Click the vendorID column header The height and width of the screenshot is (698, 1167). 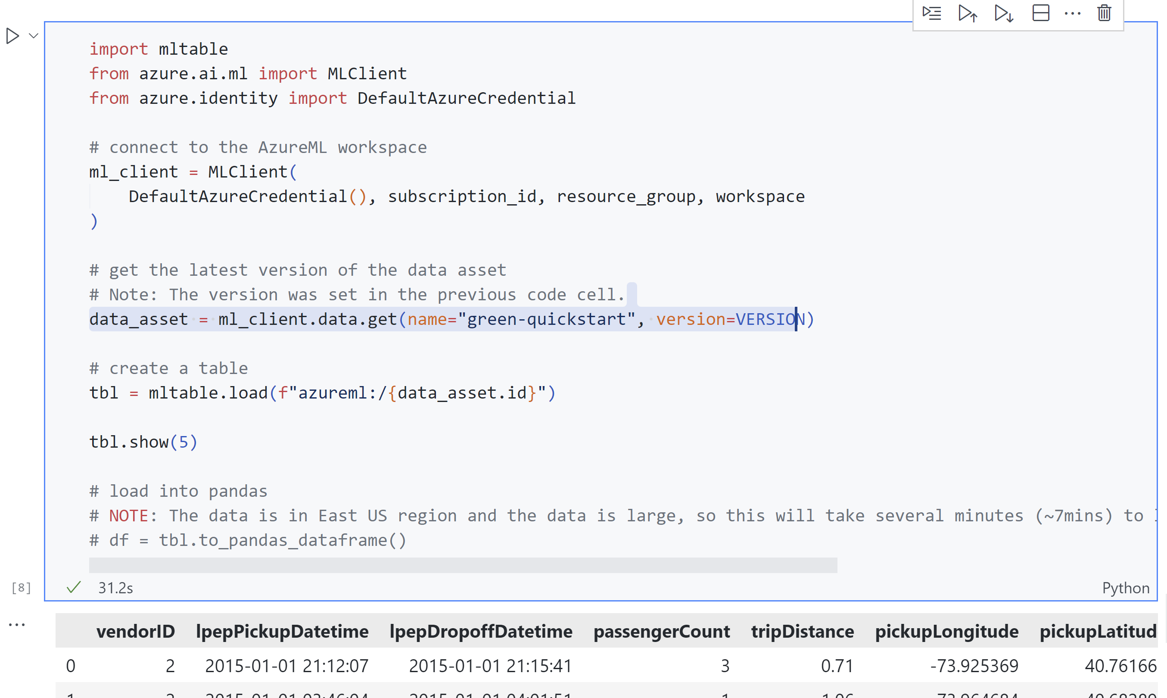[x=135, y=631]
